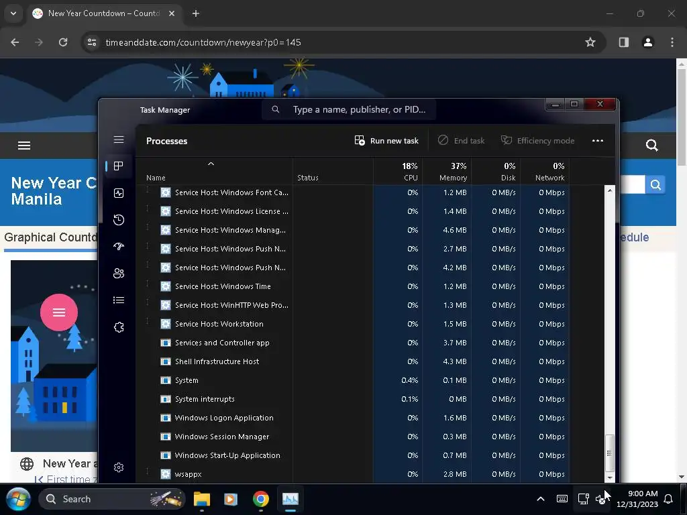
Task: Open the Task Manager more options ellipsis
Action: pyautogui.click(x=598, y=141)
